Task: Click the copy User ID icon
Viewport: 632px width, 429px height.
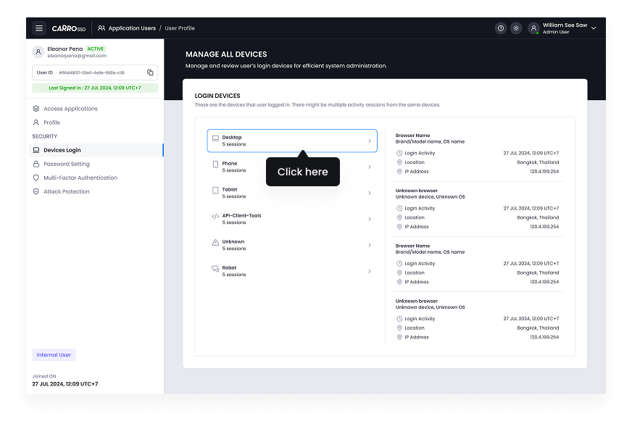Action: tap(150, 72)
